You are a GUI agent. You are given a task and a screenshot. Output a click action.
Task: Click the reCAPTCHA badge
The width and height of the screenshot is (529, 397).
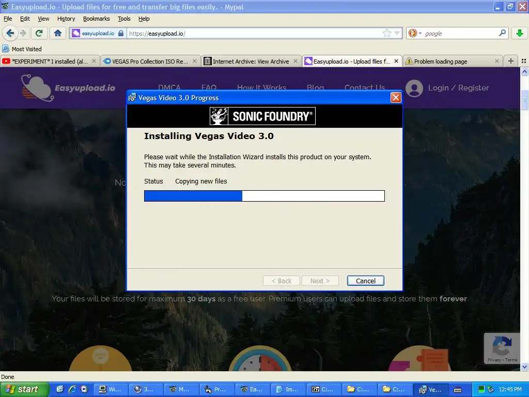[502, 348]
